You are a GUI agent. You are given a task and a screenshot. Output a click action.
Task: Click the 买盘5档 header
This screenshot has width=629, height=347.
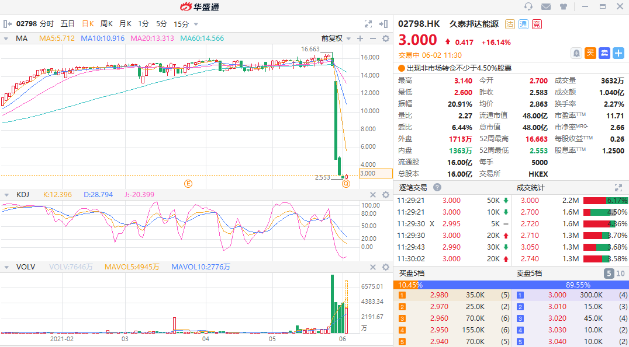tap(412, 274)
